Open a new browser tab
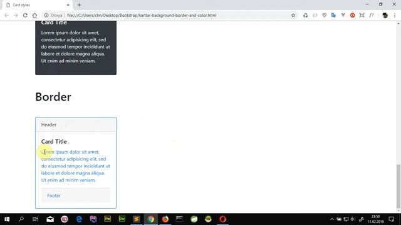 click(x=80, y=5)
